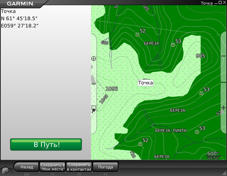Click the Точка window title text
Image resolution: width=227 pixels, height=176 pixels.
click(x=207, y=3)
